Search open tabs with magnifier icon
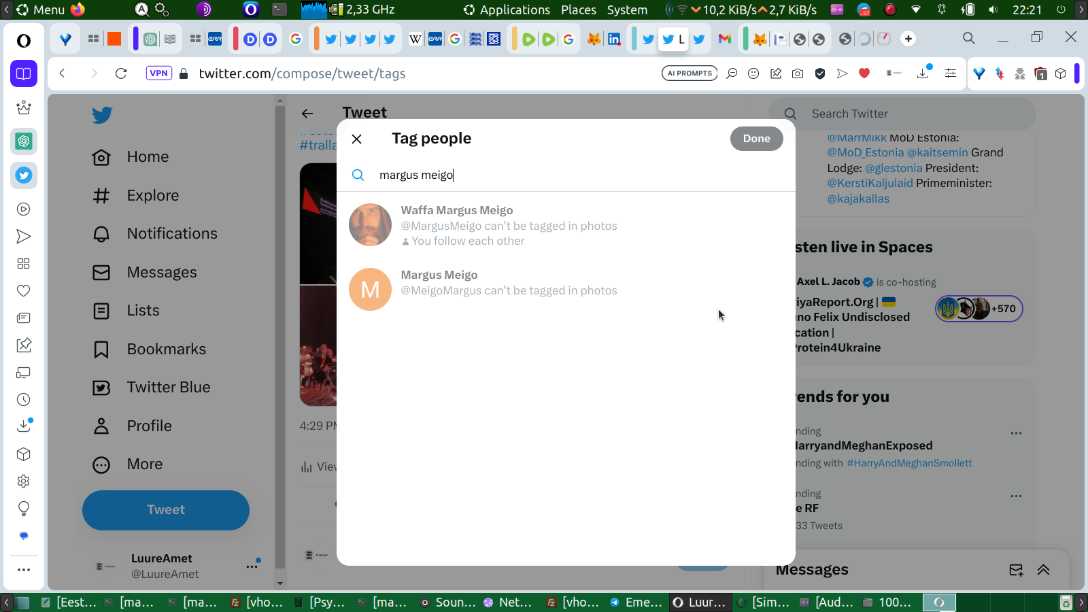1088x612 pixels. click(x=969, y=38)
